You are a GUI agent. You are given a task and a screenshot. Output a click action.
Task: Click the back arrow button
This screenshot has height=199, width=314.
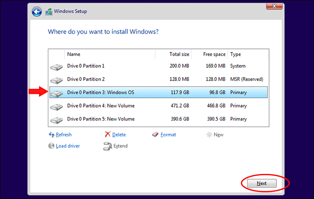tap(37, 12)
